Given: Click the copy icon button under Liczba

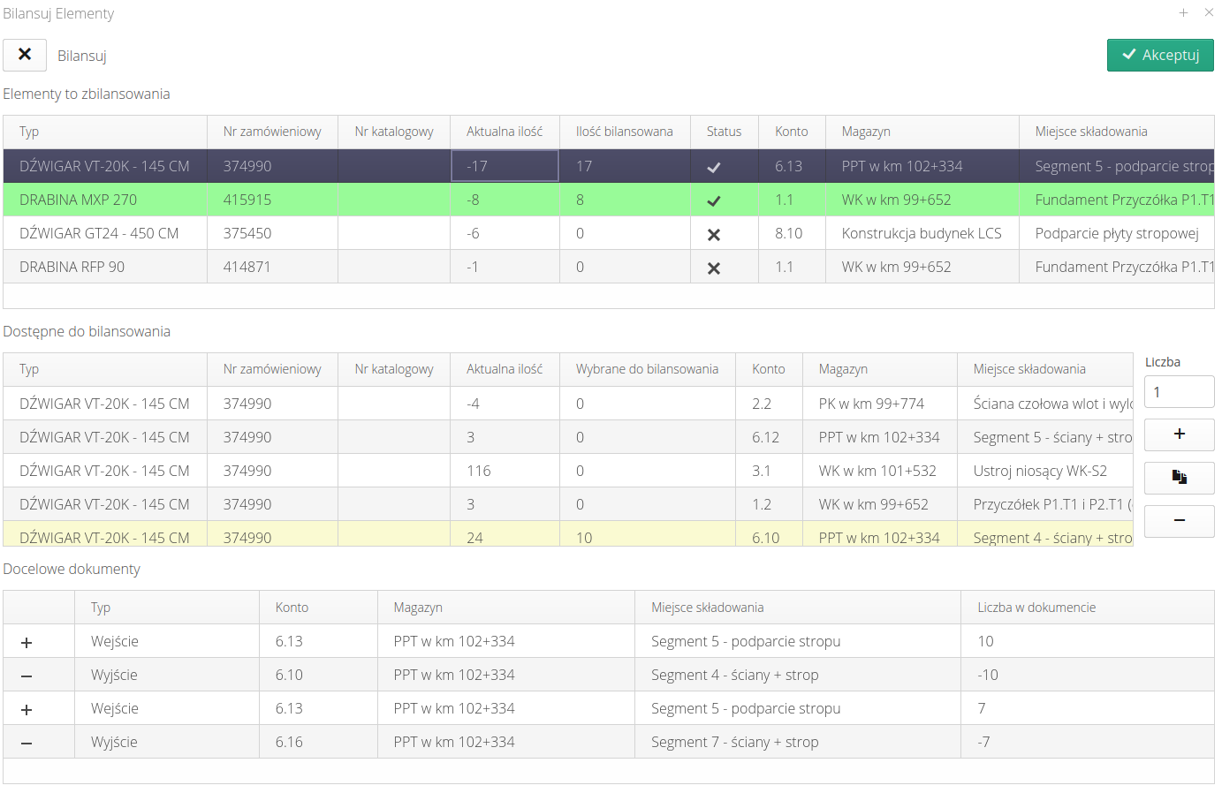Looking at the screenshot, I should pyautogui.click(x=1179, y=478).
